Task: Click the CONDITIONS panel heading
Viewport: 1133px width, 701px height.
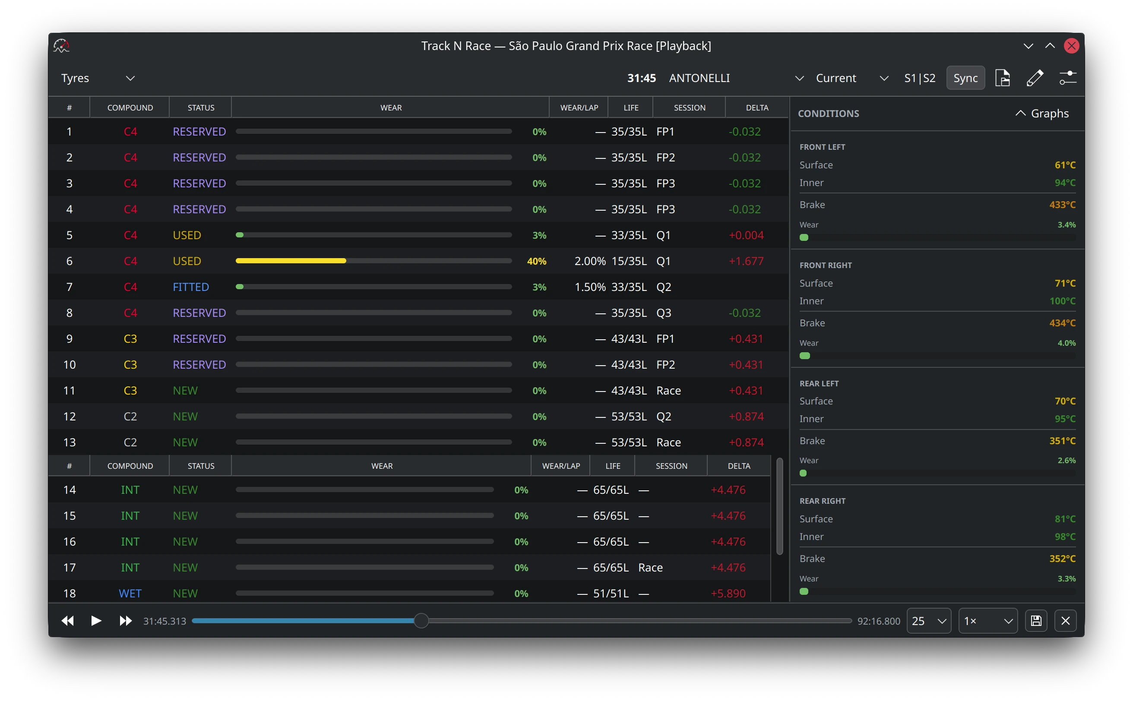Action: (x=828, y=113)
